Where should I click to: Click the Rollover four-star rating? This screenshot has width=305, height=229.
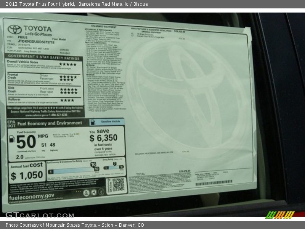click(67, 100)
